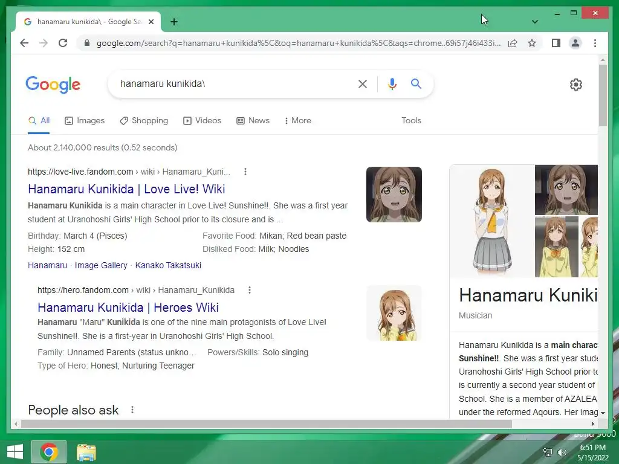This screenshot has height=464, width=619.
Task: Open Hanamaru Kunikida | Heroes Wiki link
Action: pos(128,308)
